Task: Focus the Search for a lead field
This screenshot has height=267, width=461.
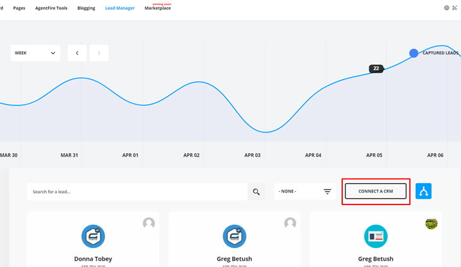Action: (x=137, y=191)
